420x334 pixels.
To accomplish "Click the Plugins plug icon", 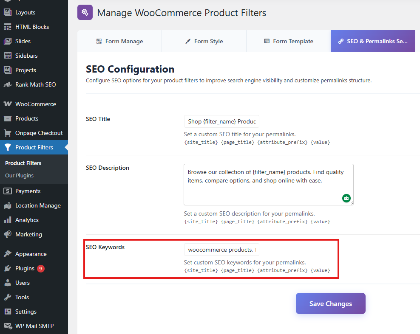I will 8,268.
